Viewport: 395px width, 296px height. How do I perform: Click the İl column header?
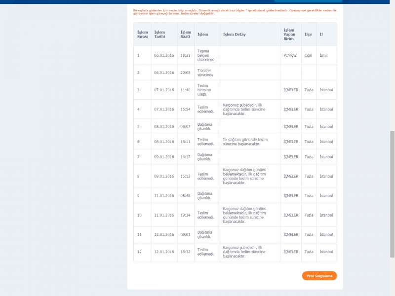(321, 35)
